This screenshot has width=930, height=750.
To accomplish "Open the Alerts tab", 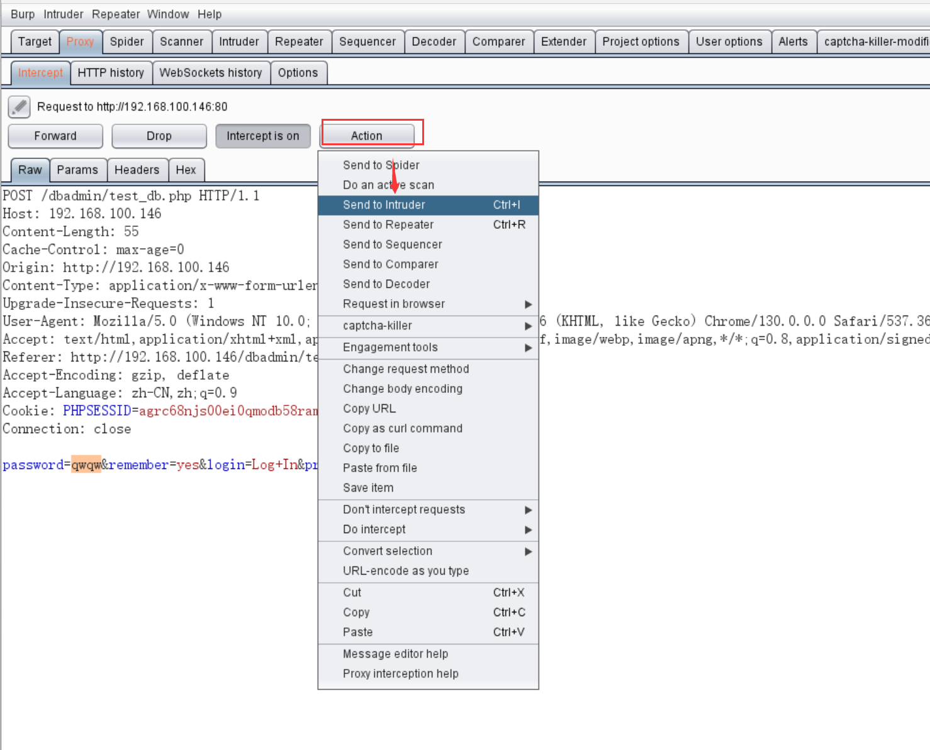I will [793, 41].
